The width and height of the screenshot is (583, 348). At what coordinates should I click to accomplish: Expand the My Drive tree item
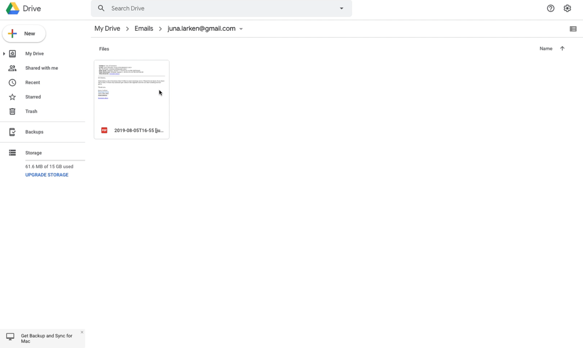pos(5,54)
